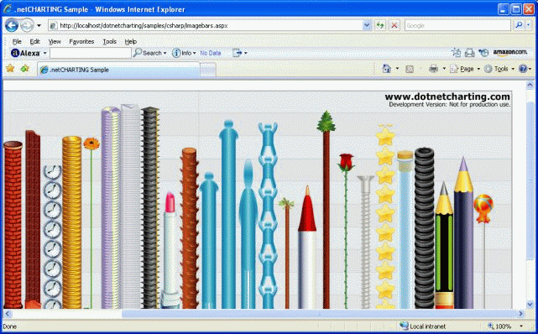Click the pink lipstick bar
538x334 pixels.
point(170,250)
